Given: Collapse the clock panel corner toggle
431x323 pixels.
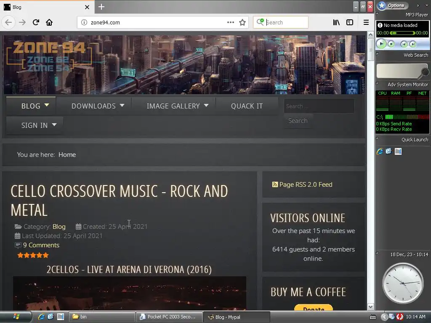Looking at the screenshot, I should [378, 253].
